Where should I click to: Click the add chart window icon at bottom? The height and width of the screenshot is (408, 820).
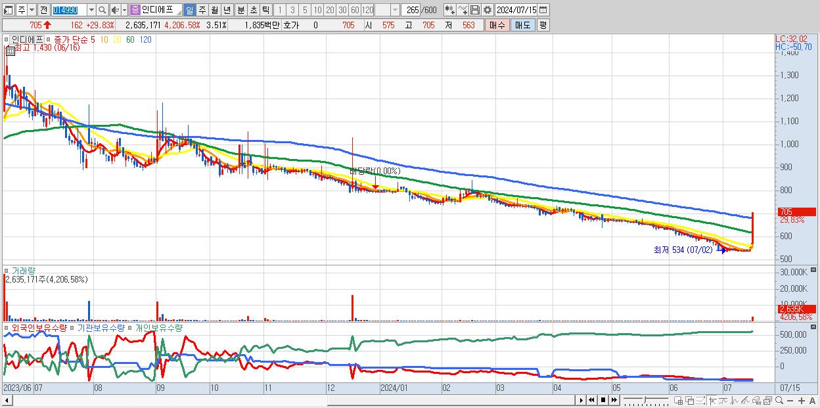[x=678, y=400]
